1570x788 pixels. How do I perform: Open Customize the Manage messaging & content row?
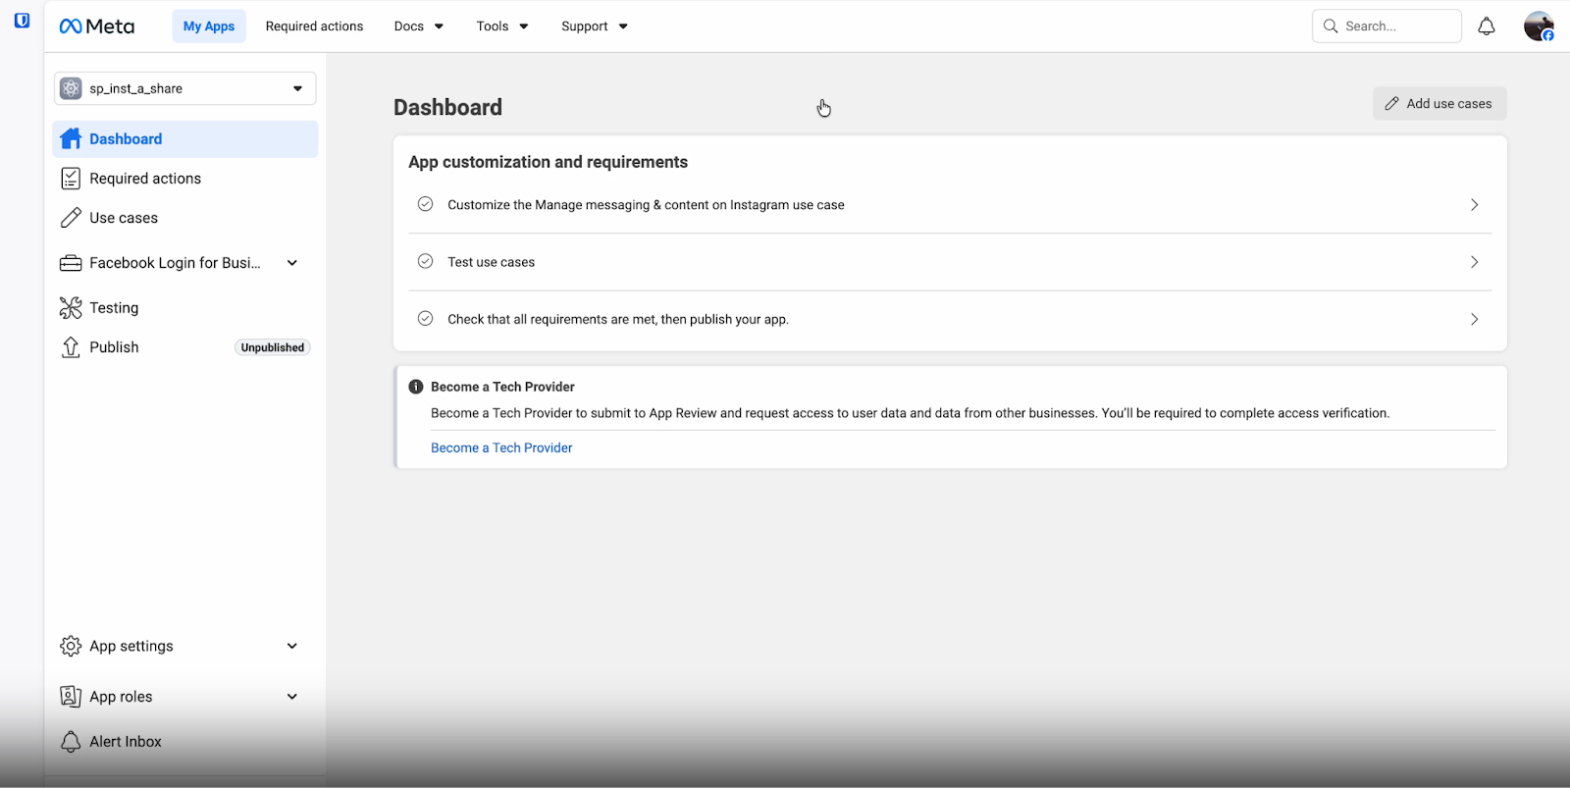950,205
